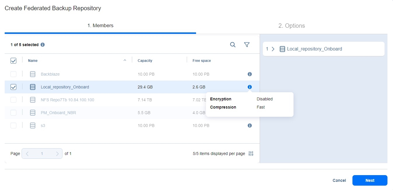Screen dimensions: 393x190
Task: Click the page number input field
Action: pyautogui.click(x=42, y=154)
